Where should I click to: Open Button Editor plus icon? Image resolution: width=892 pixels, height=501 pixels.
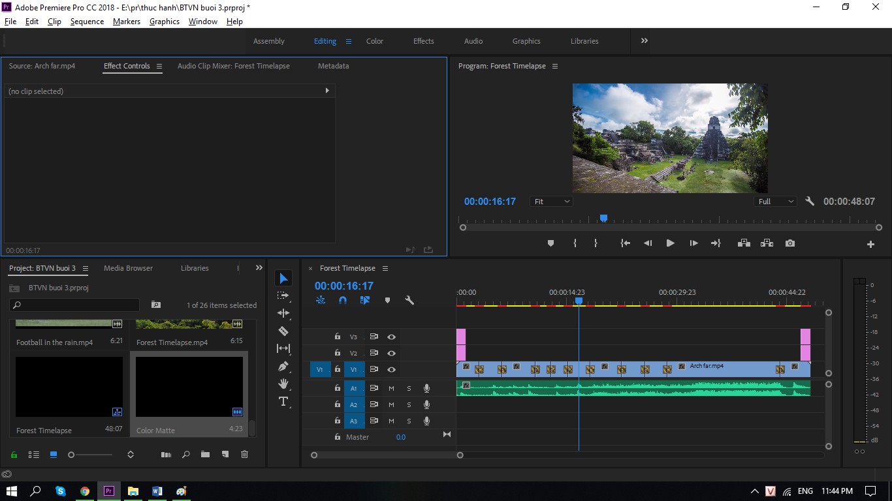point(870,244)
